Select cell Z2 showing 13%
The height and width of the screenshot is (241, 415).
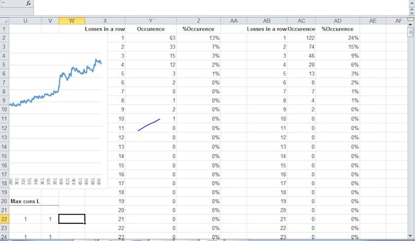tap(198, 38)
